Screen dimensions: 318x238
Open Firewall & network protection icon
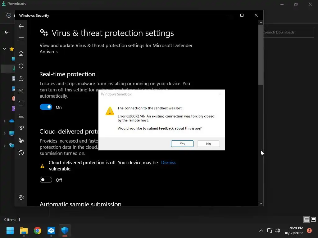(x=21, y=91)
